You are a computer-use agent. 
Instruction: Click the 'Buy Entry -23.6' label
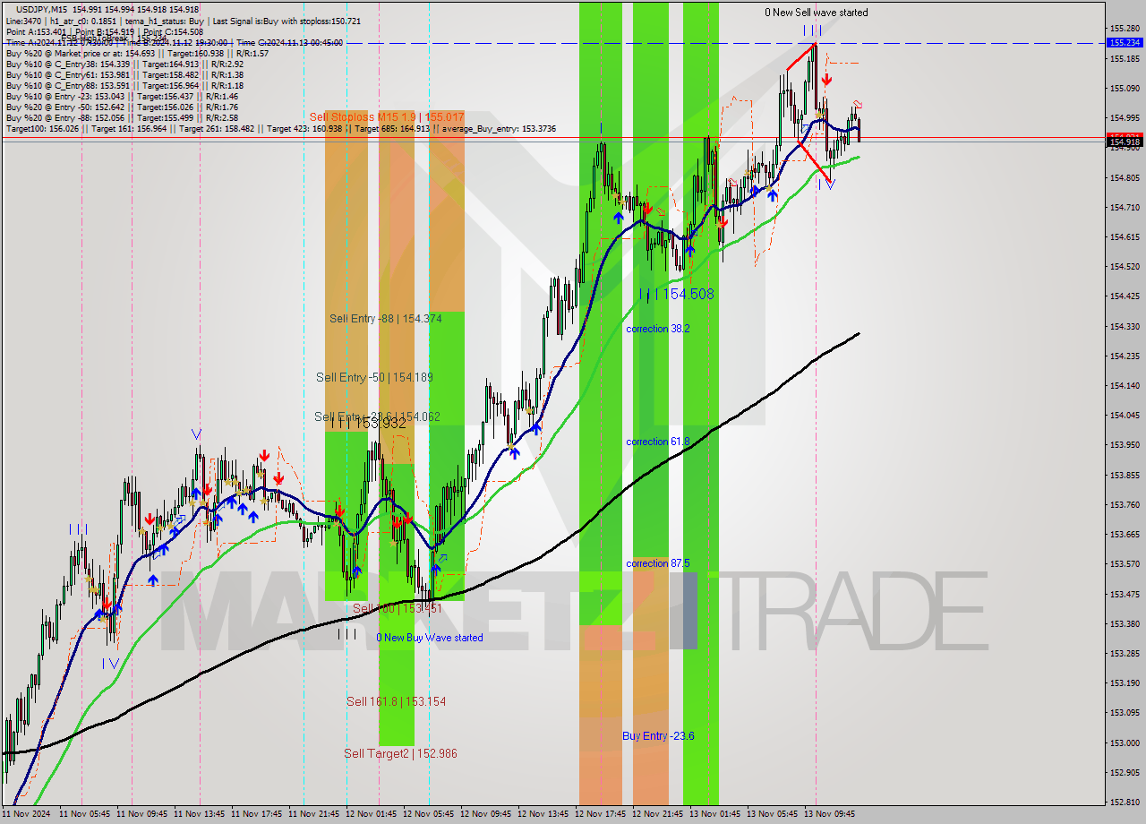pos(658,735)
